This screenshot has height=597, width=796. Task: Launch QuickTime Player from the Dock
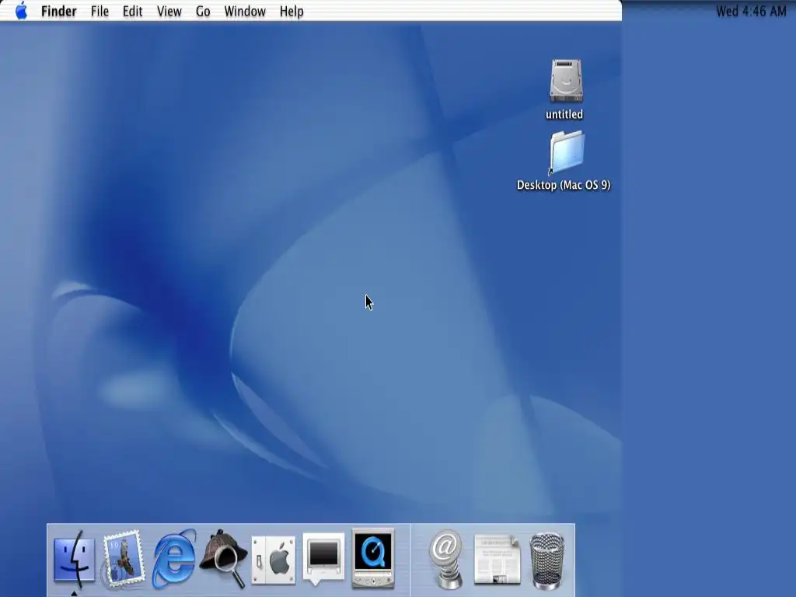pos(373,557)
